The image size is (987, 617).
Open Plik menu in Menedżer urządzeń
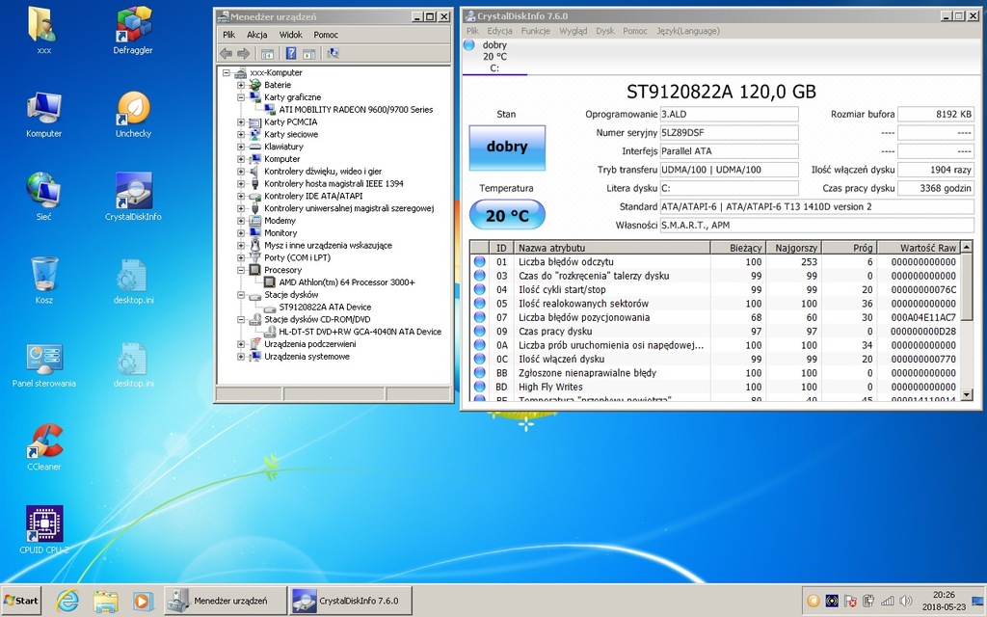click(x=229, y=35)
